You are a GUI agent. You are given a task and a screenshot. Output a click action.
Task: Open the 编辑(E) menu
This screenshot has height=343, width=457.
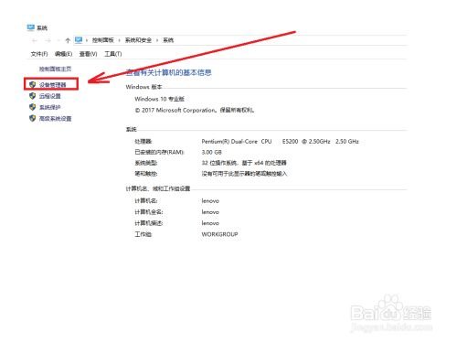(x=63, y=54)
